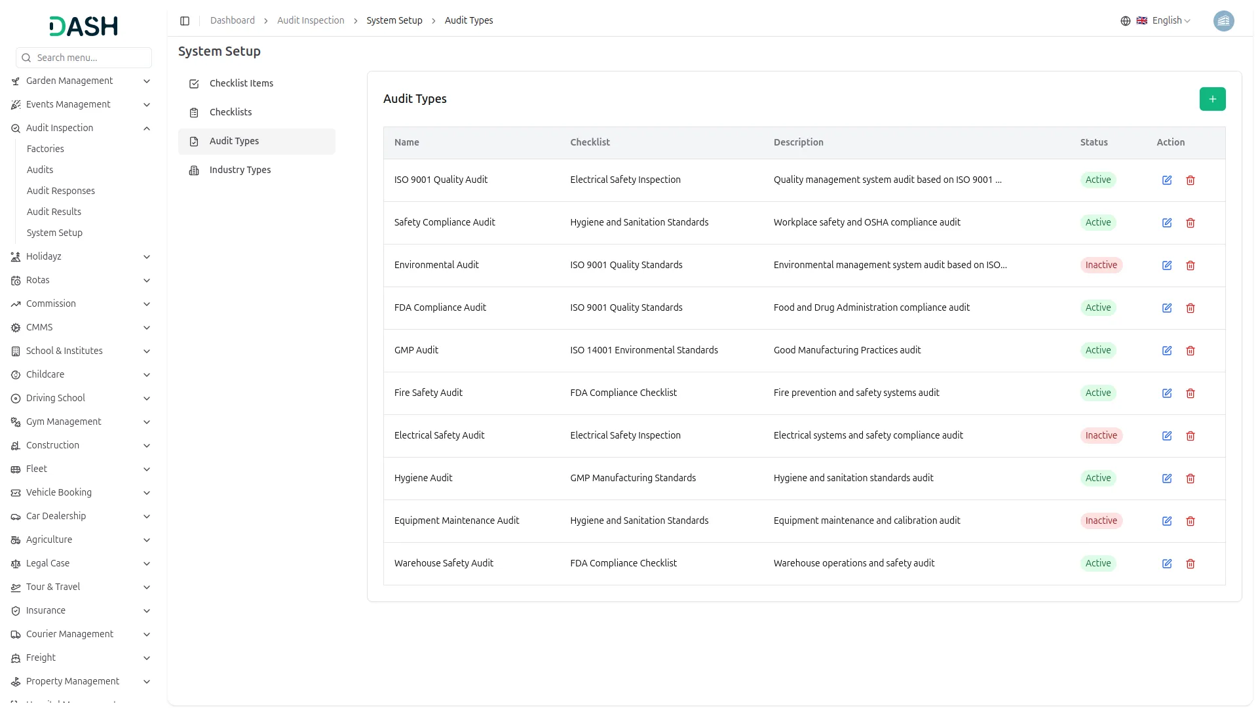Edit the Hygiene Audit row
1258x708 pixels.
1167,479
